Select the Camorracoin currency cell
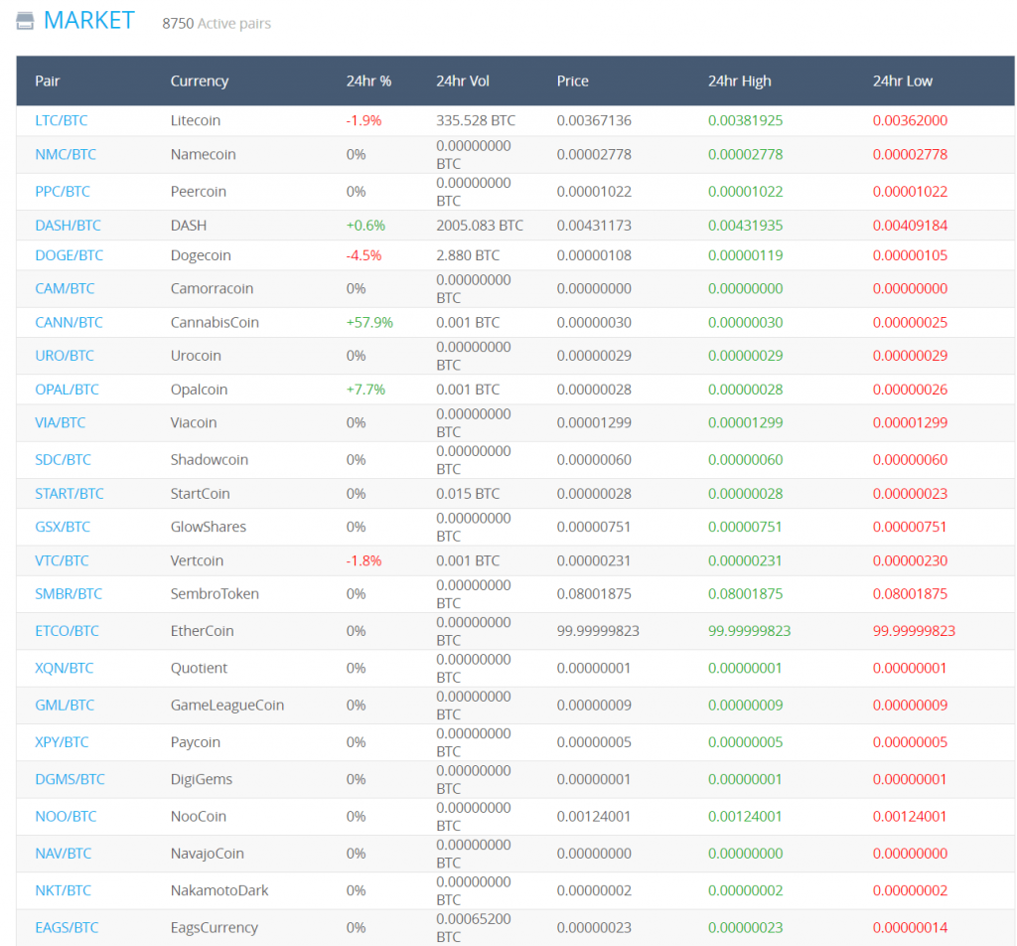Image resolution: width=1017 pixels, height=946 pixels. (212, 288)
